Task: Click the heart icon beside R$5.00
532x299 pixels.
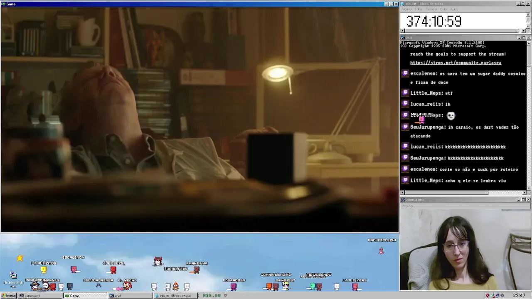Action: tap(226, 295)
